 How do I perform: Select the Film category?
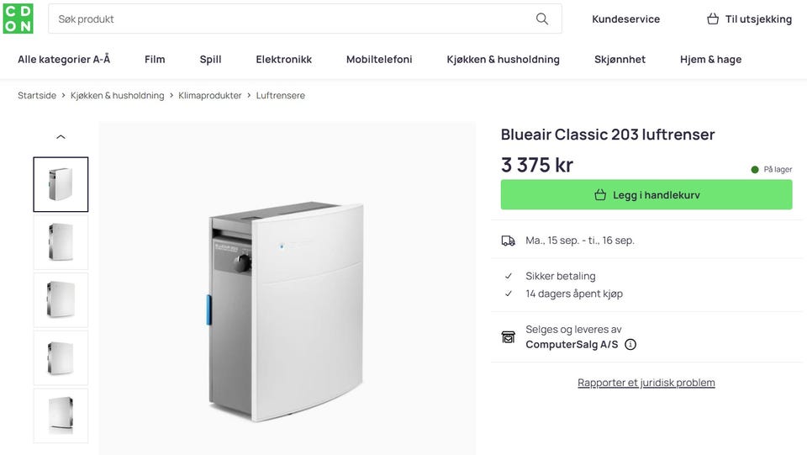155,60
